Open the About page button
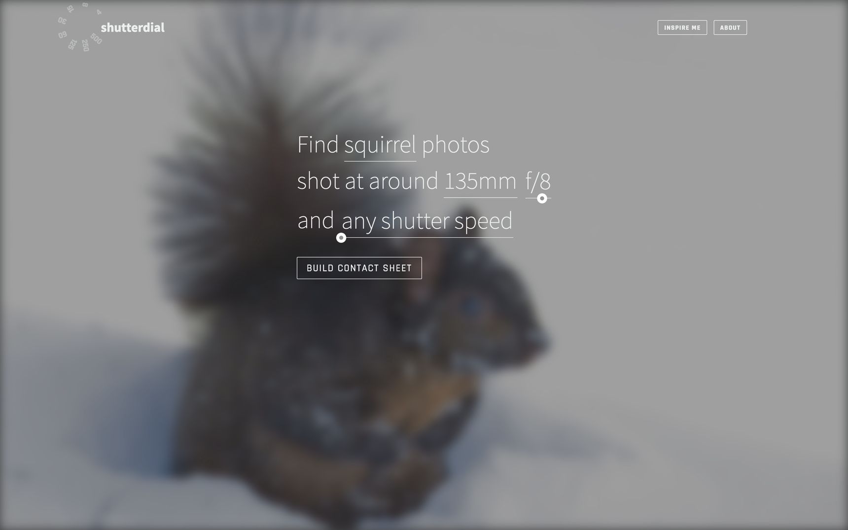 730,28
